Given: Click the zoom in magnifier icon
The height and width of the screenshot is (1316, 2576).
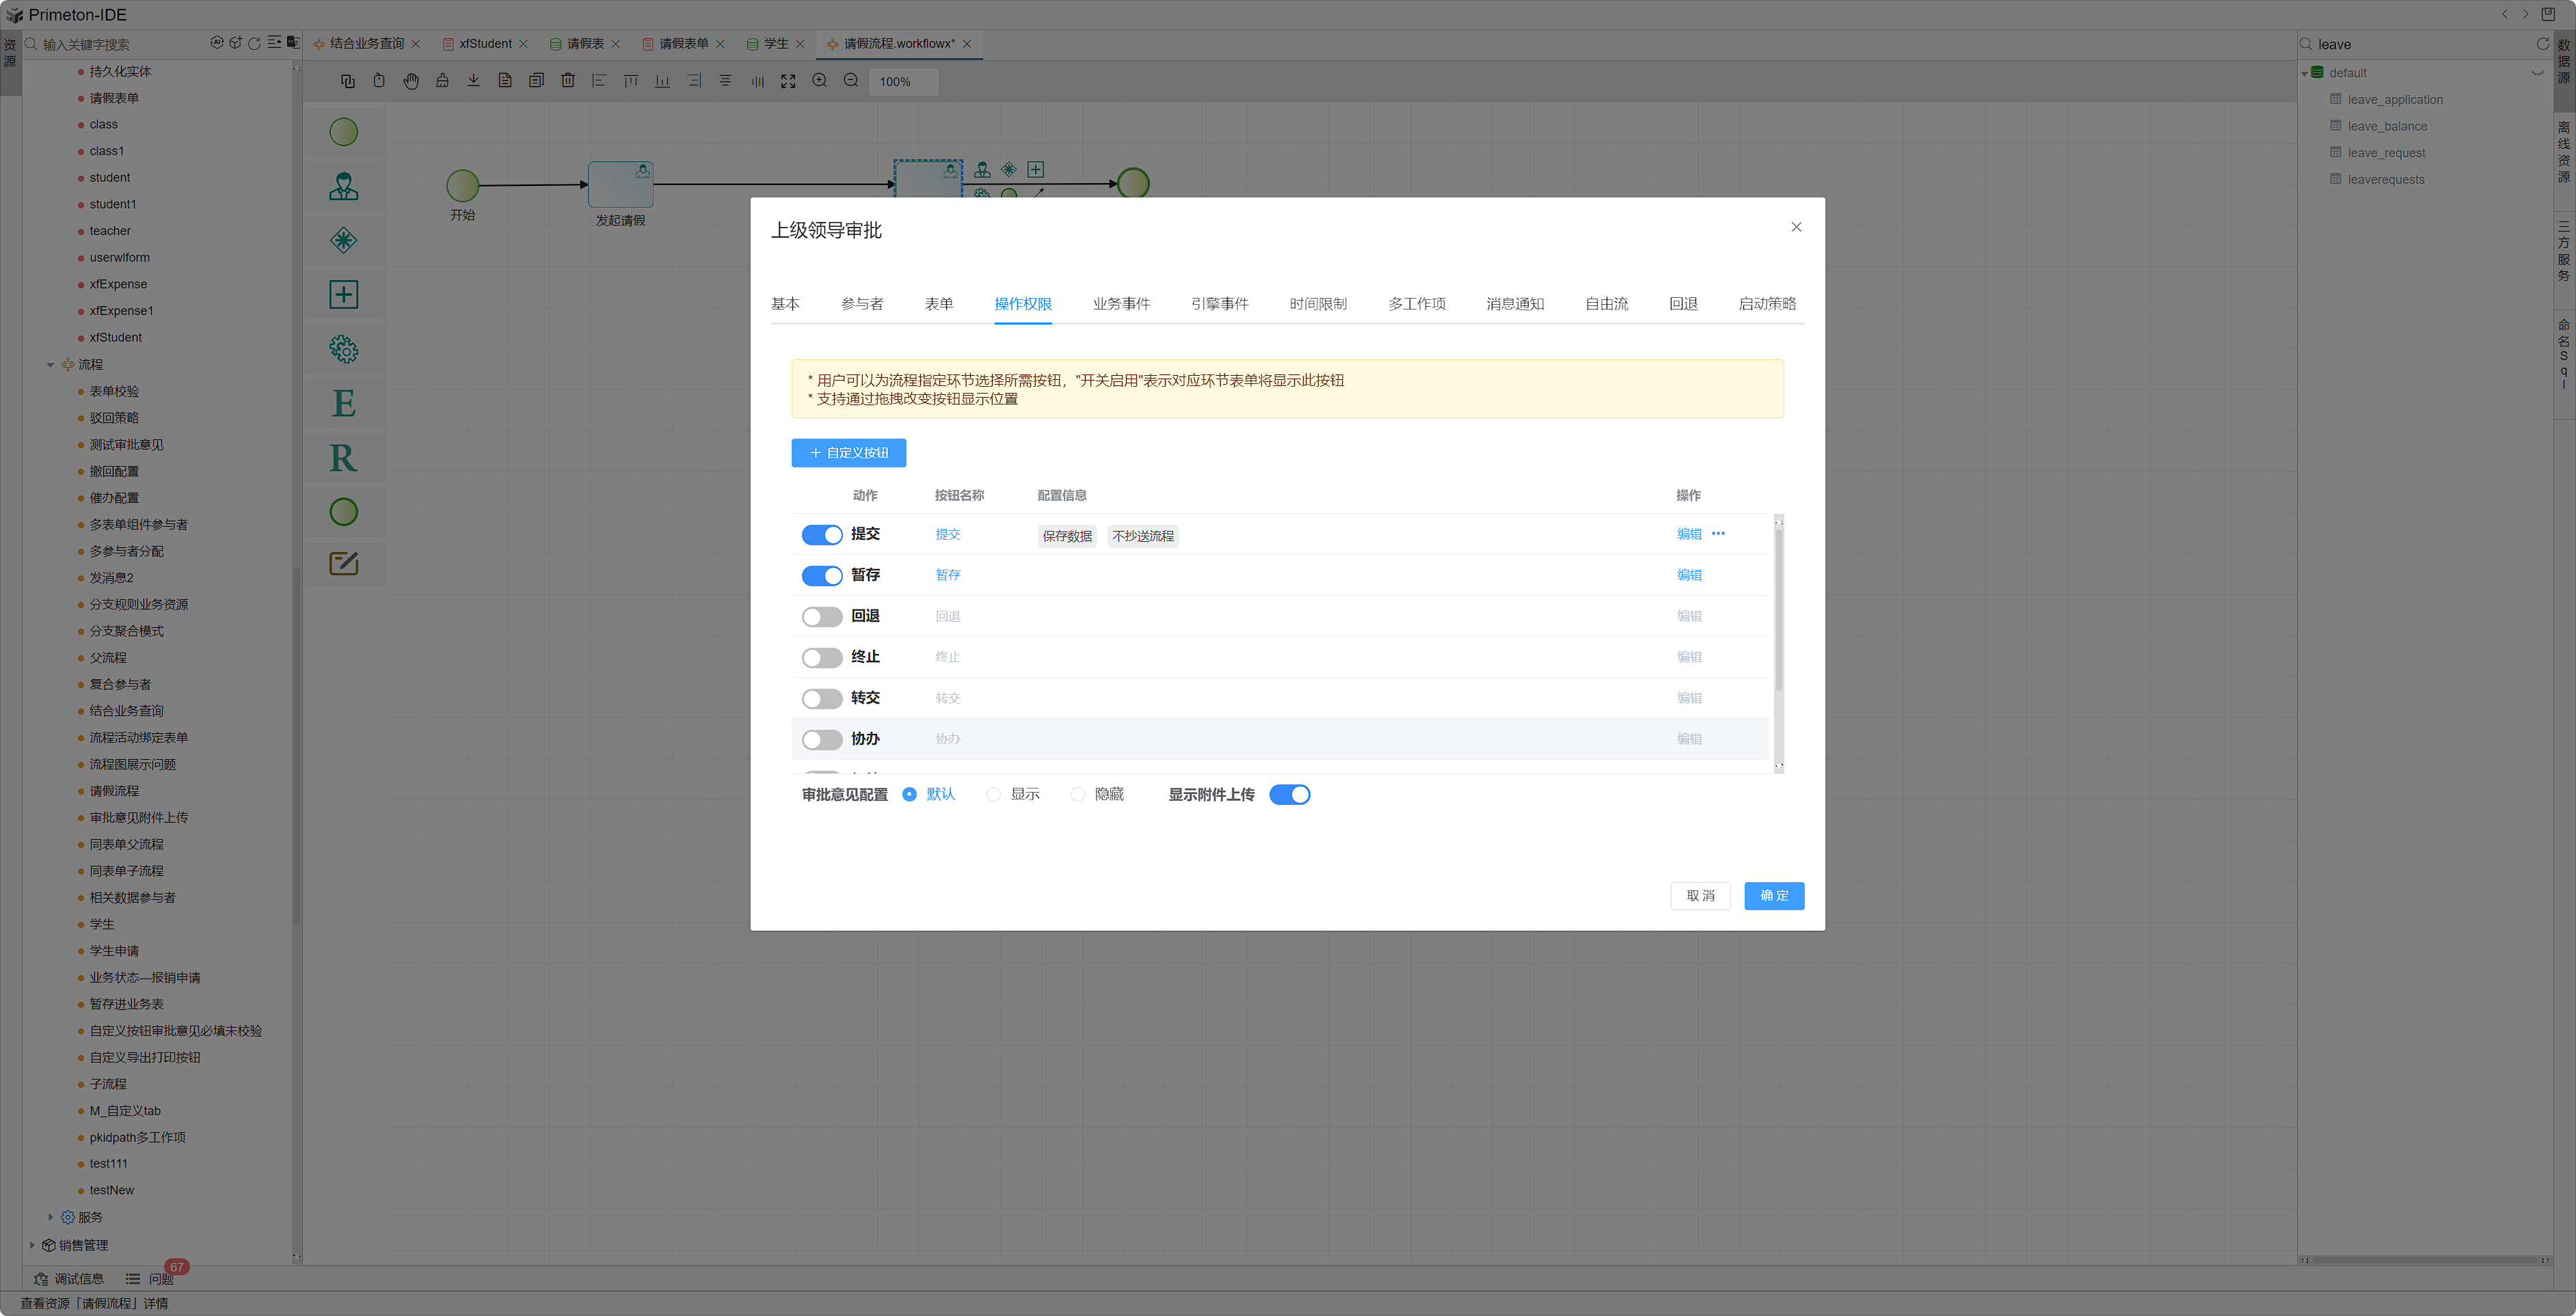Looking at the screenshot, I should pyautogui.click(x=819, y=81).
